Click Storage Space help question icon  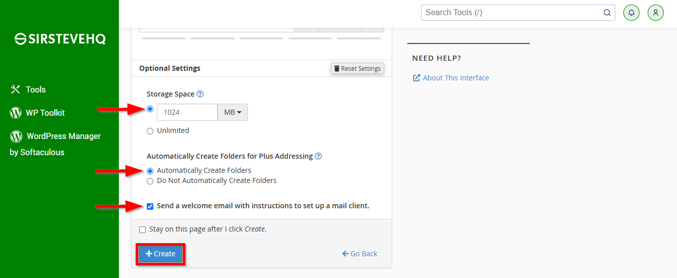tap(200, 94)
